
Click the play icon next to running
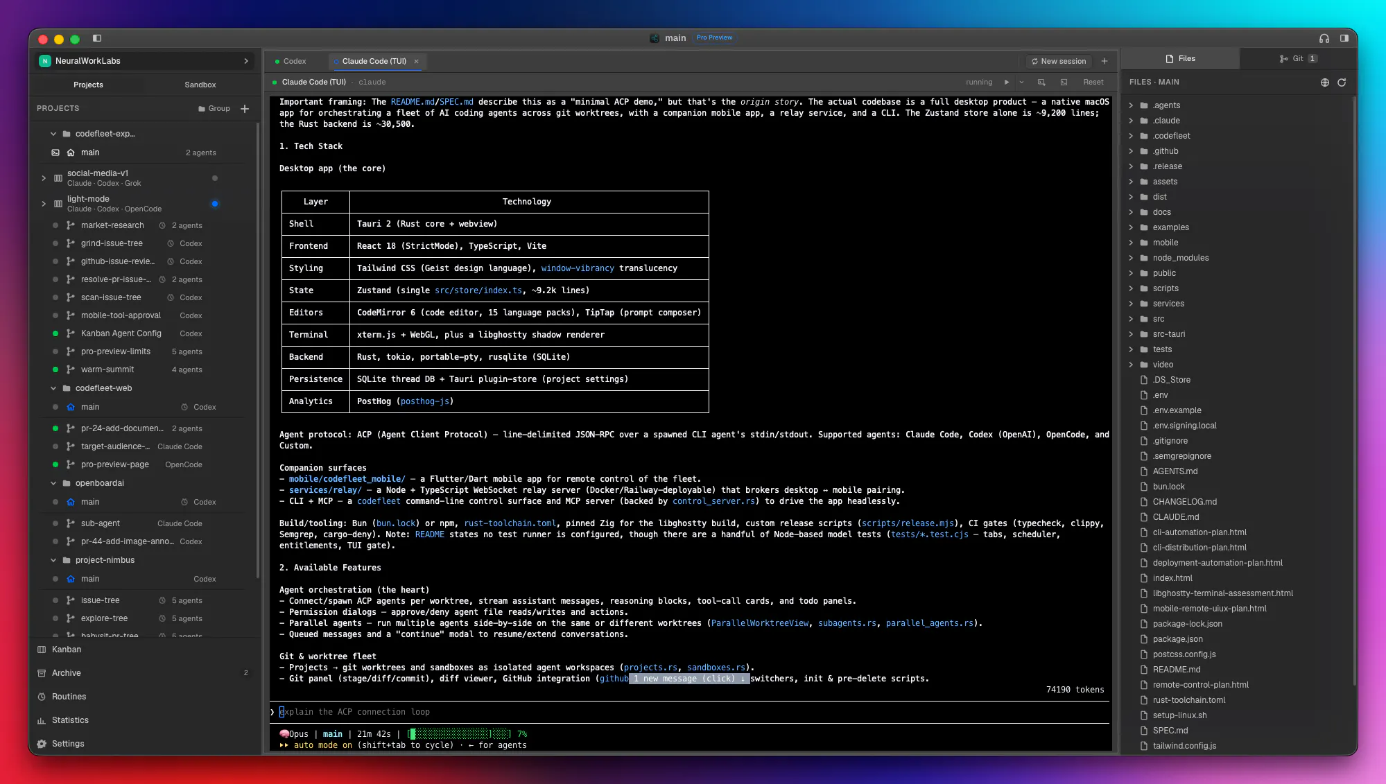[1007, 82]
